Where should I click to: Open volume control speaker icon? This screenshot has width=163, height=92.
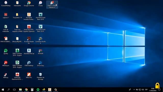143,90
